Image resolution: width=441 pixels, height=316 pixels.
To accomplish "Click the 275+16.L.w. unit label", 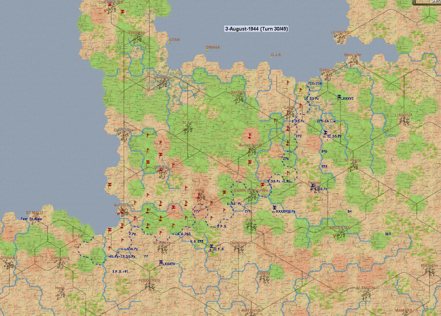I will [x=327, y=121].
